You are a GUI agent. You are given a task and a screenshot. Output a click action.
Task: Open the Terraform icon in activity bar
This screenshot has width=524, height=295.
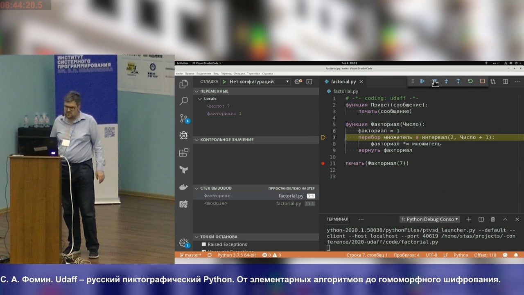tap(184, 170)
